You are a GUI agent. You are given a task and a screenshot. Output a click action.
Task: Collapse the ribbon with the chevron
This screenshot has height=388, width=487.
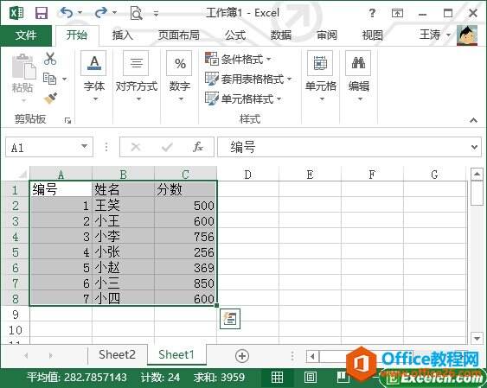(x=474, y=120)
